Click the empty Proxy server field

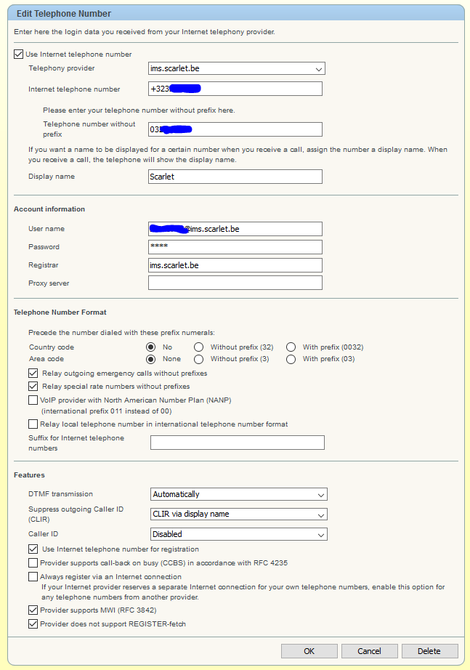pos(235,283)
